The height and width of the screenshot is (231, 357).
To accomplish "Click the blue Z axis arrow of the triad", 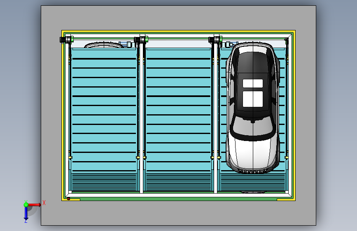I will [x=26, y=213].
